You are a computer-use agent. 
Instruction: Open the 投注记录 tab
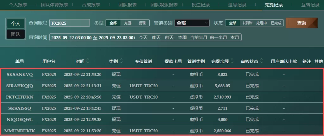pyautogui.click(x=201, y=5)
